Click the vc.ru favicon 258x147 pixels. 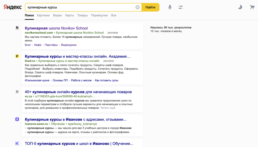17,92
